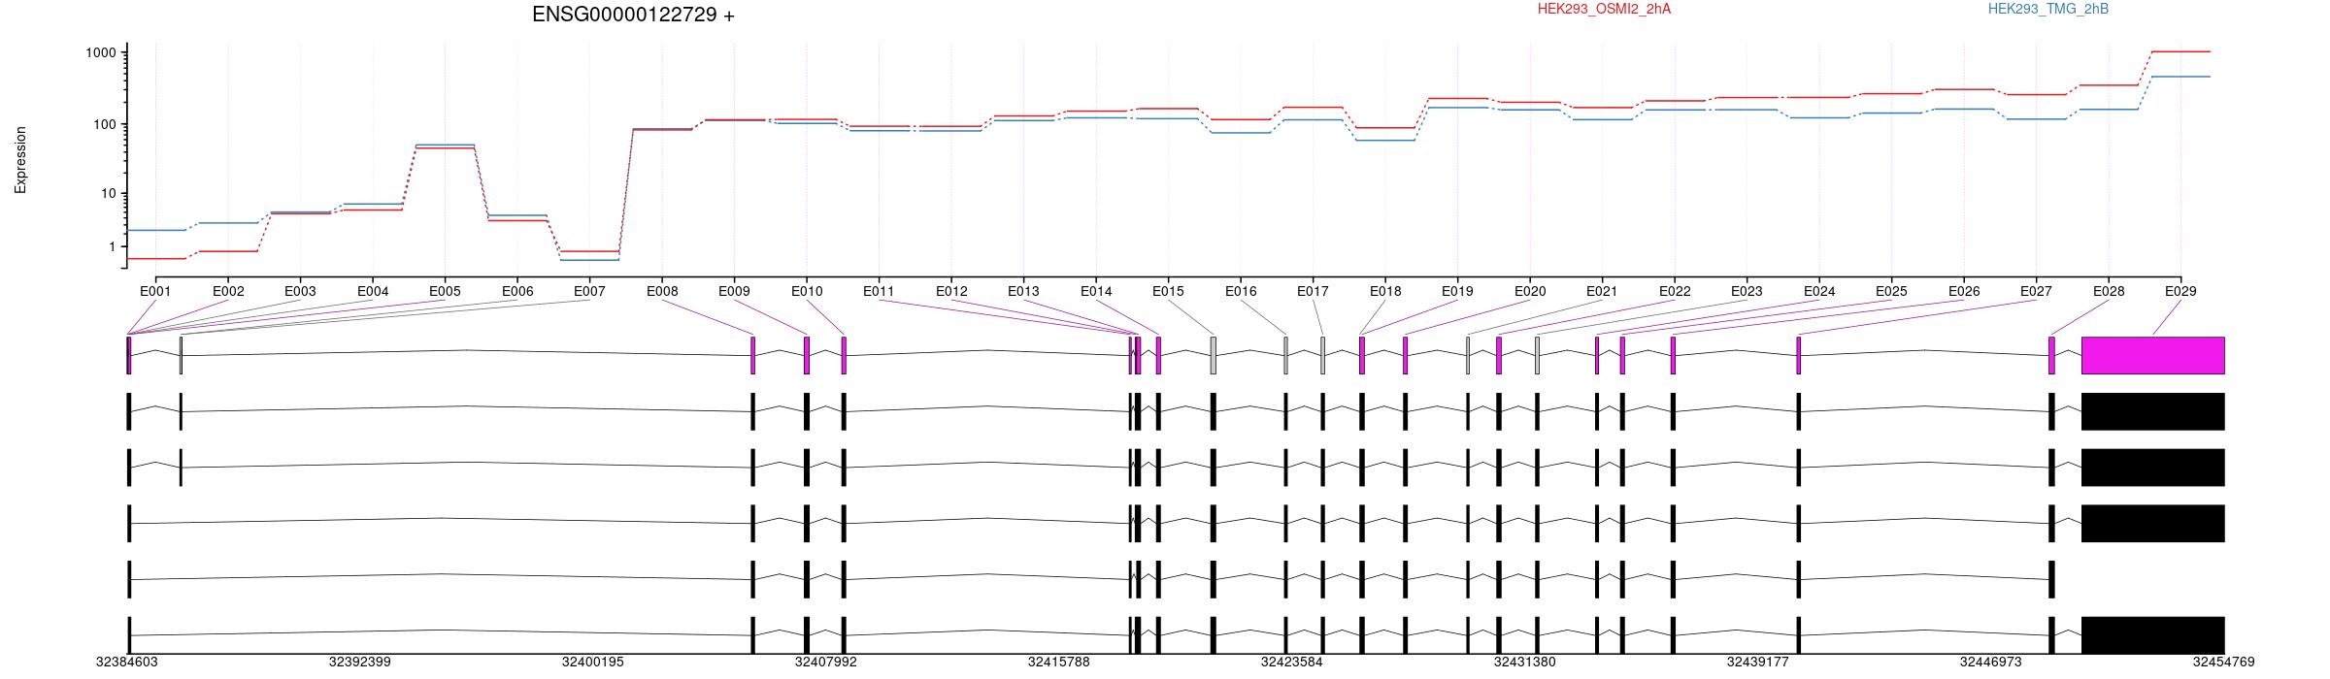Click the red expression line above E001
Viewport: 2330px width, 679px height.
point(156,259)
